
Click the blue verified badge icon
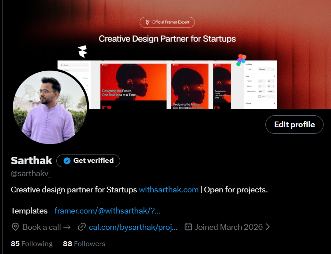coord(67,161)
